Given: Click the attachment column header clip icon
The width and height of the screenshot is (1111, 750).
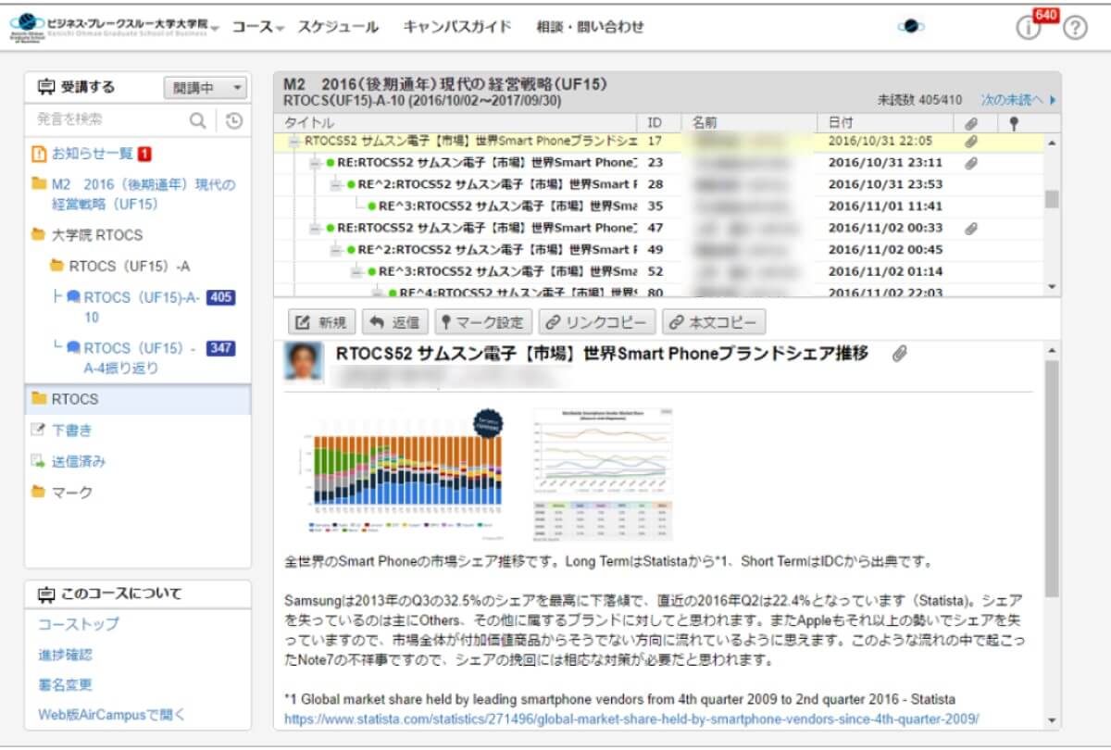Looking at the screenshot, I should 971,123.
